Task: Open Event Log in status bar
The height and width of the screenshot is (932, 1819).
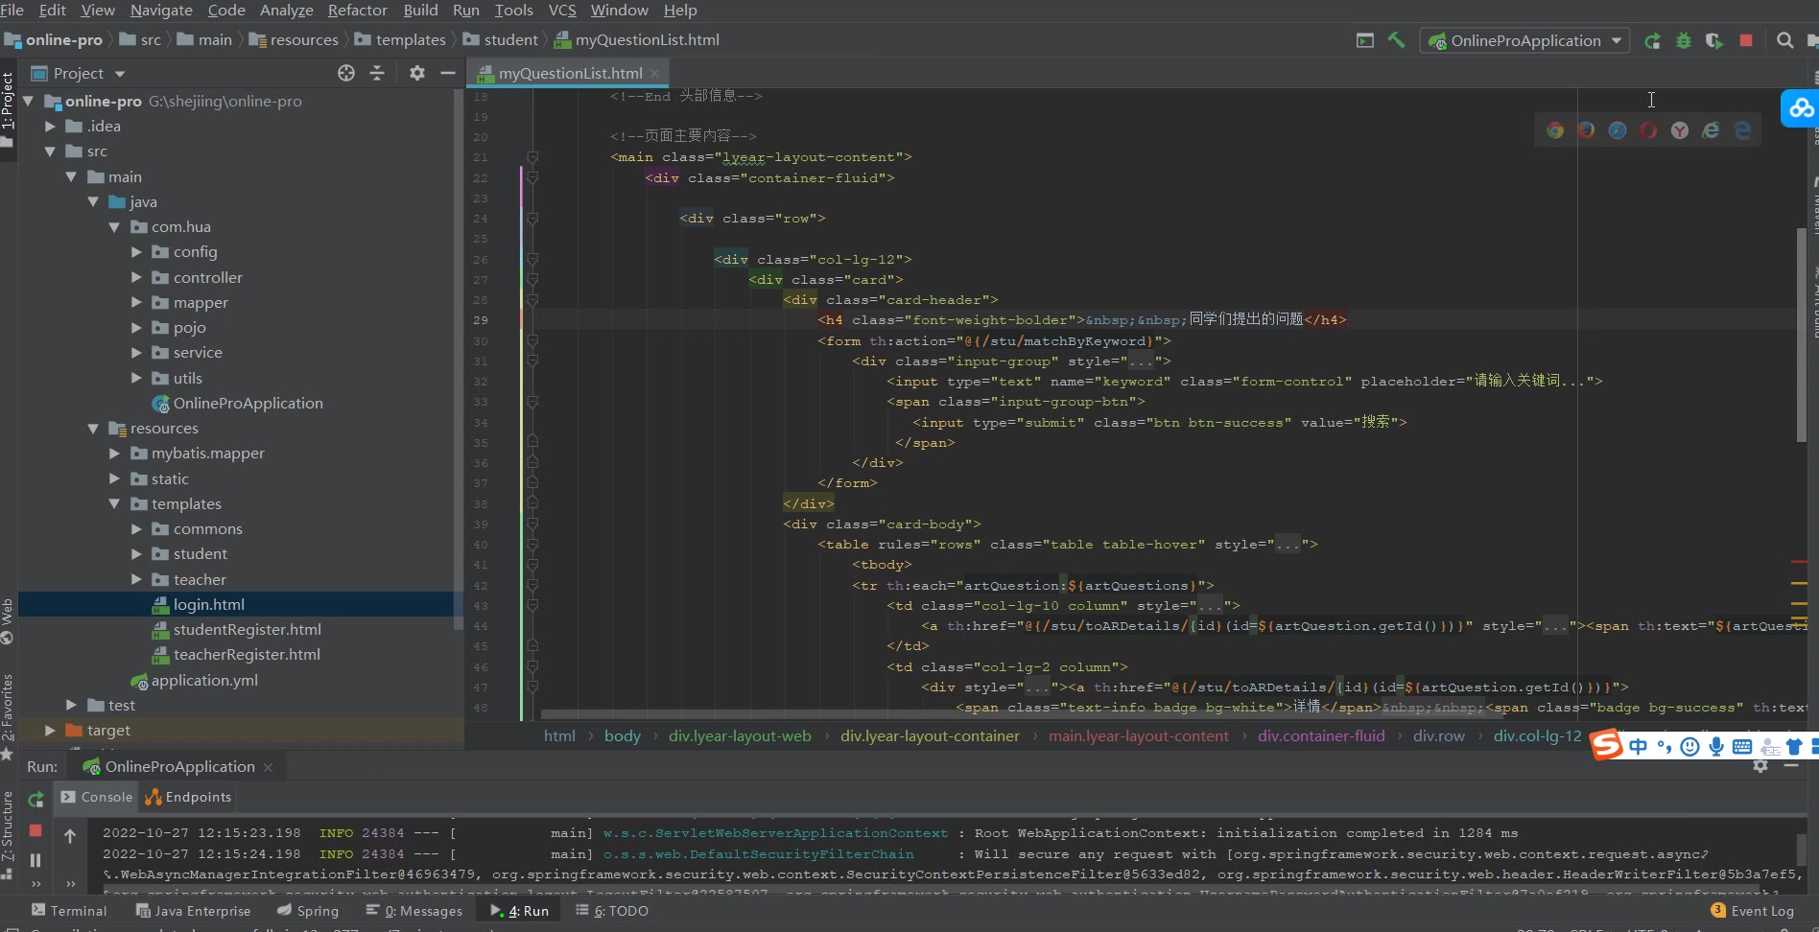Action: tap(1753, 911)
